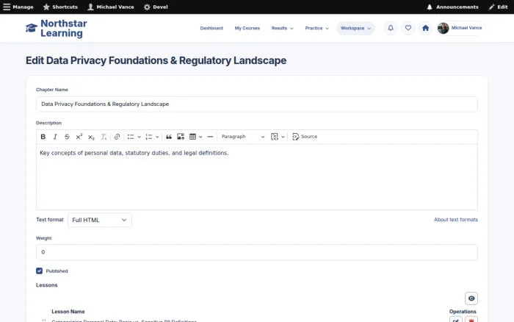Image resolution: width=514 pixels, height=322 pixels.
Task: Open Michael Vance admin toolbar menu
Action: [x=111, y=7]
